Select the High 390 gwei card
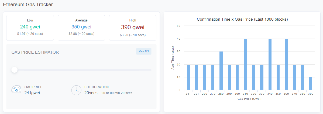Screen dimensions: 323x114 point(133,28)
